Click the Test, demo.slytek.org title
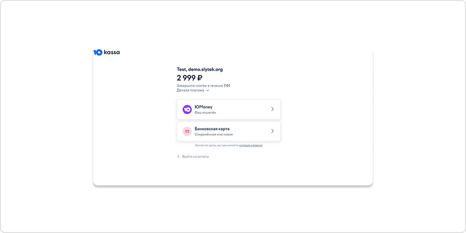This screenshot has width=466, height=233. (199, 69)
